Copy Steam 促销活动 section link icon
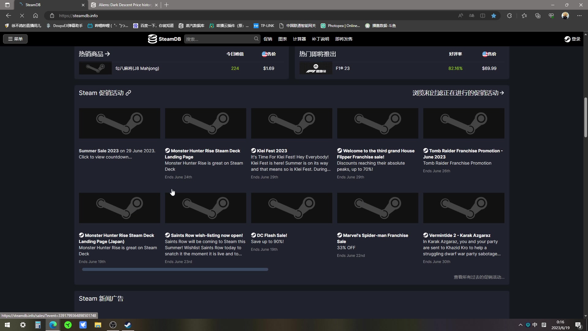This screenshot has height=331, width=588. click(128, 93)
